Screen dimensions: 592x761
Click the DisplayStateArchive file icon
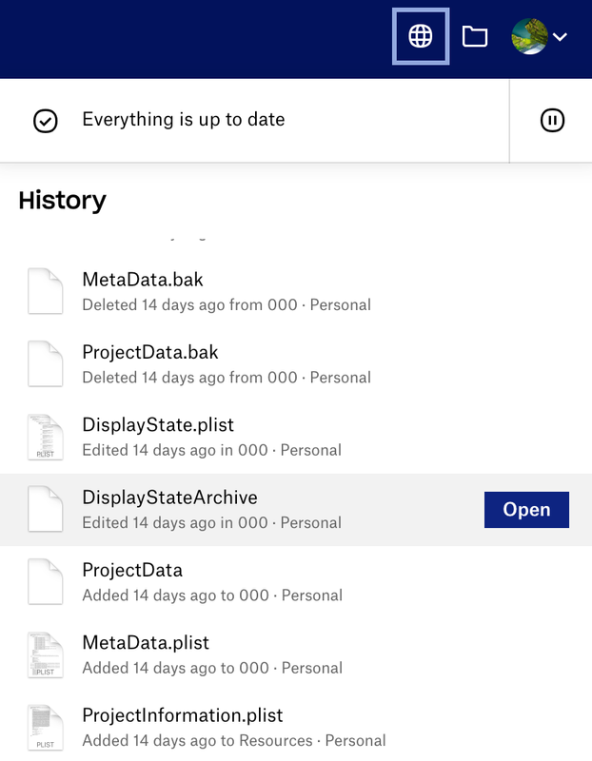coord(46,509)
